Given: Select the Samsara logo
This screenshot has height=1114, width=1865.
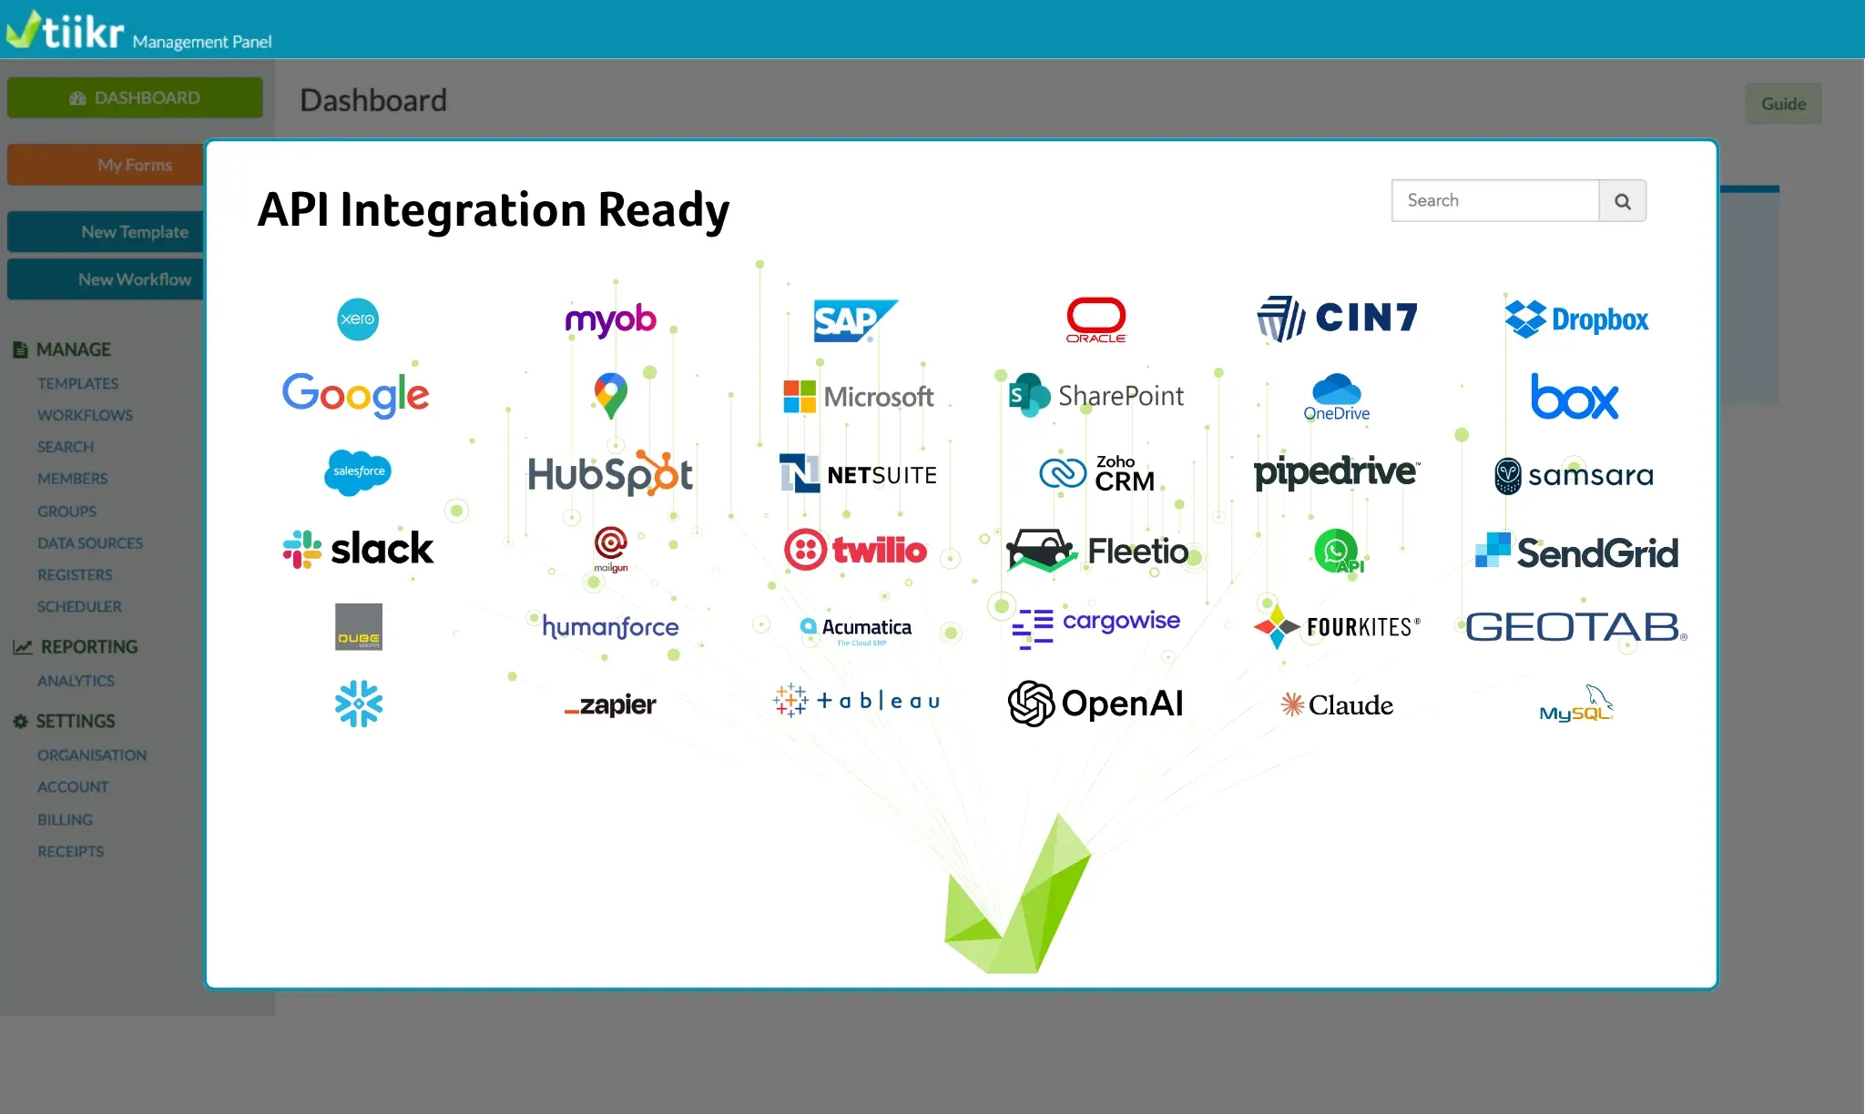Looking at the screenshot, I should coord(1574,475).
